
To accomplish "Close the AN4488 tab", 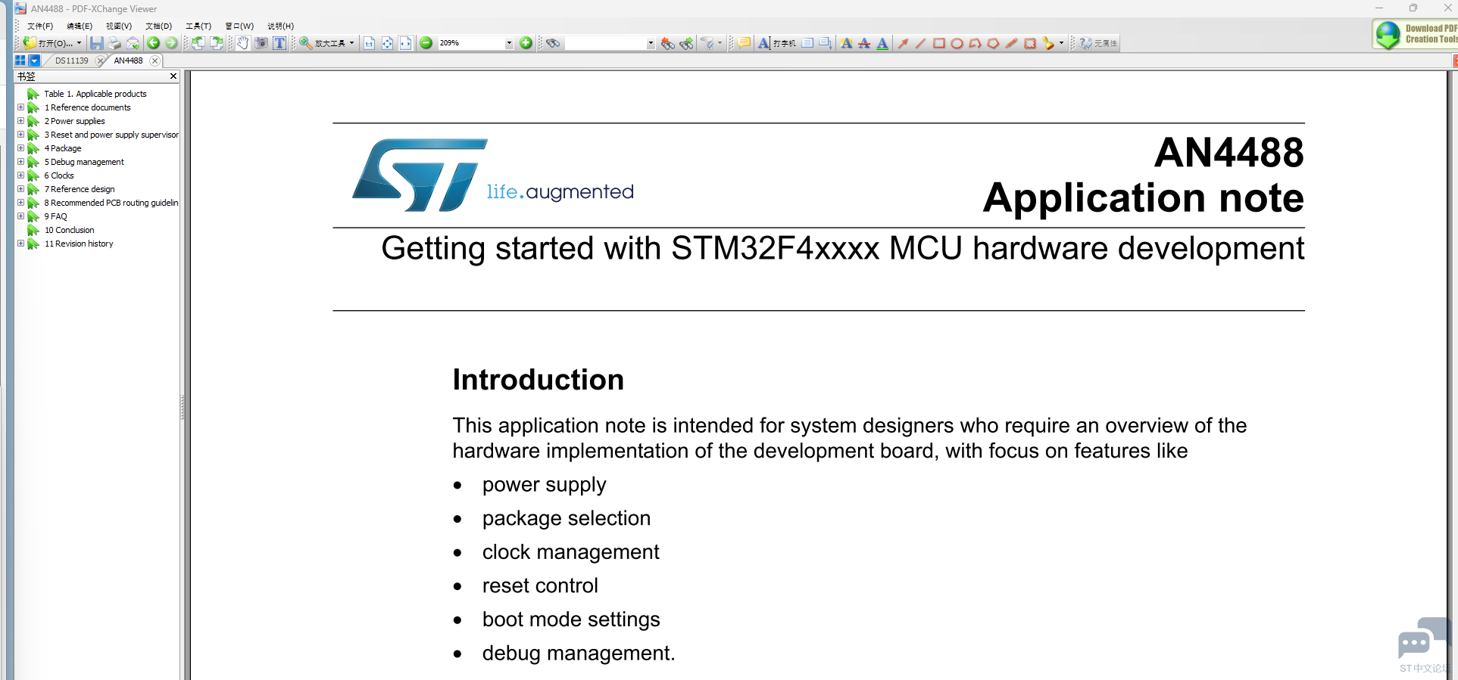I will pyautogui.click(x=155, y=61).
